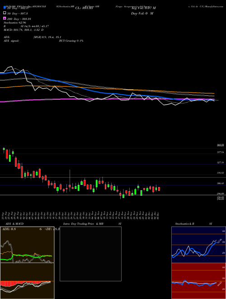Click the first green candlestick on the chart
226x299 pixels.
(4, 150)
